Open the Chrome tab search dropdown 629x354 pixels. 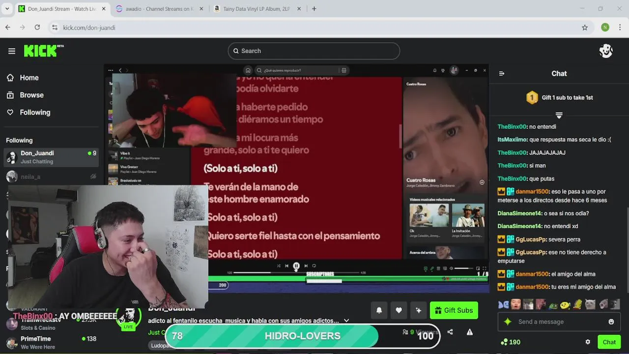click(x=7, y=9)
